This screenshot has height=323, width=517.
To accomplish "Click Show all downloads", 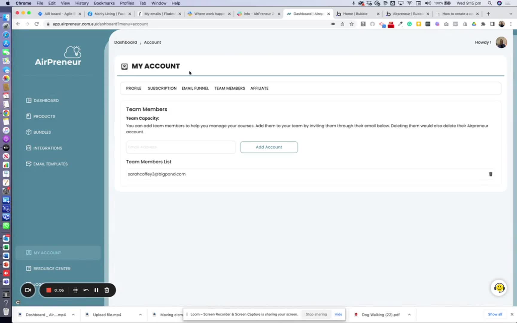I will tap(495, 314).
